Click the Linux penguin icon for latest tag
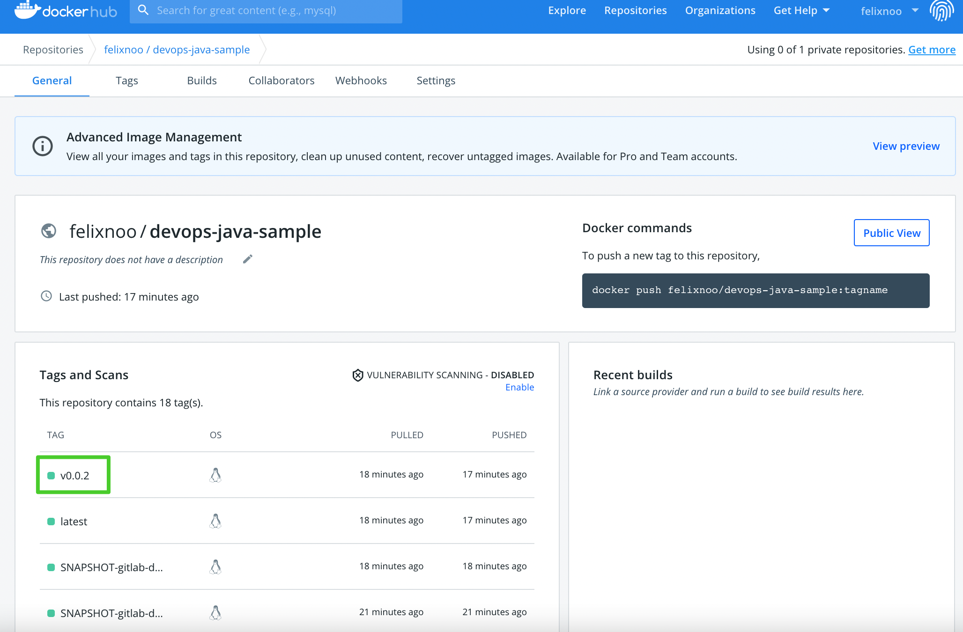Screen dimensions: 963x632 point(215,521)
